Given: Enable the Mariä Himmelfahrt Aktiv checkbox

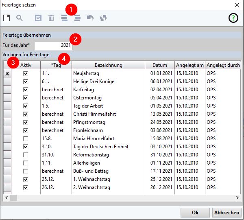Looking at the screenshot, I should click(x=26, y=139).
